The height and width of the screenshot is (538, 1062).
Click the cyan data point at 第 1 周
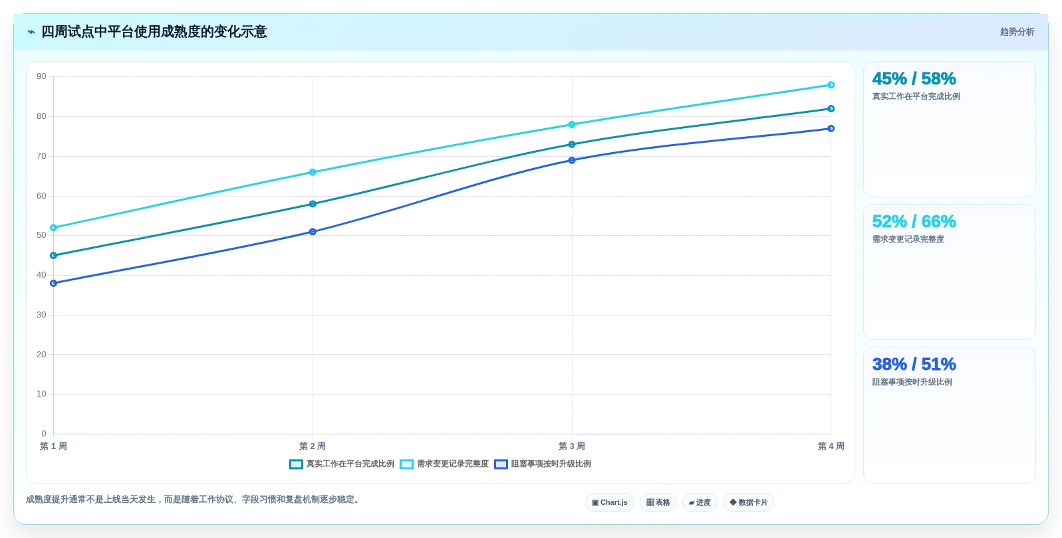(x=54, y=228)
